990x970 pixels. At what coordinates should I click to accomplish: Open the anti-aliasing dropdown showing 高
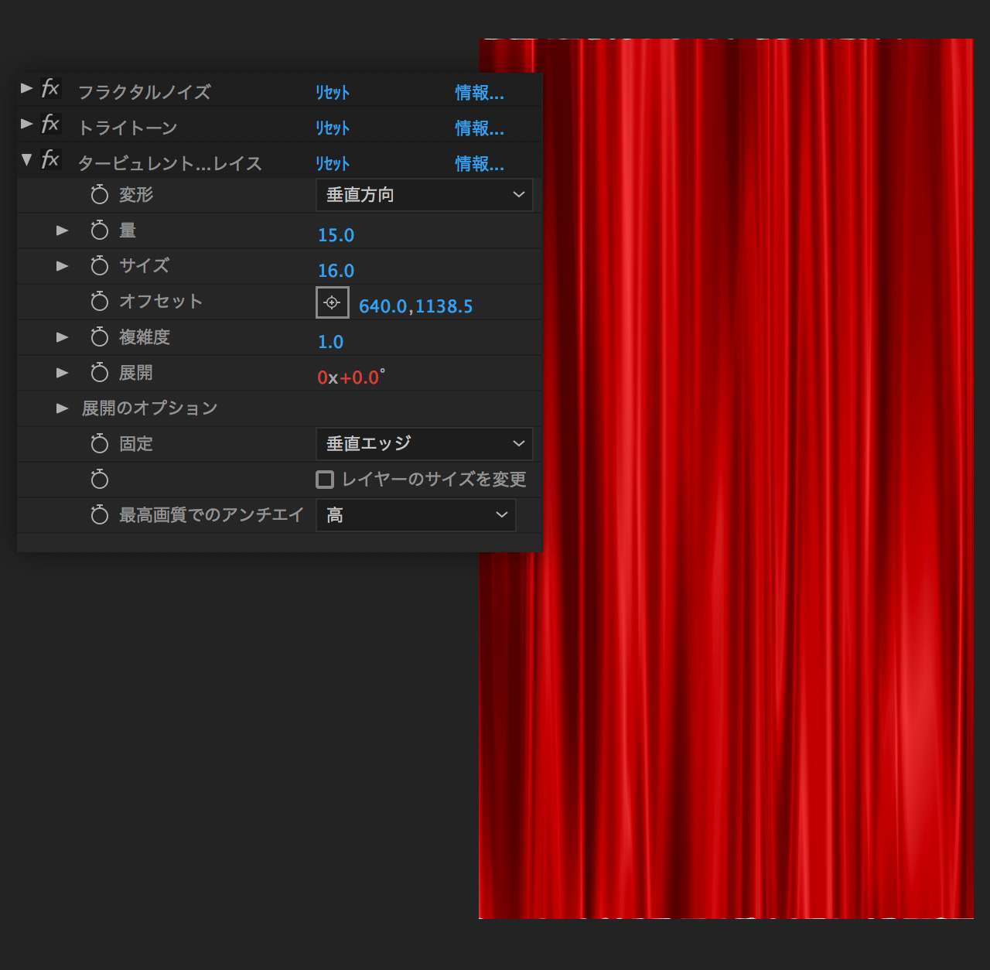415,515
